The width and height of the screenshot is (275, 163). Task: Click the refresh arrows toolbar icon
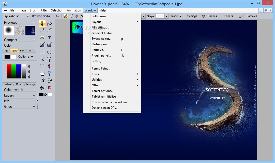(x=77, y=16)
